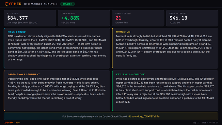Click the BULLISH status badge
Image resolution: width=222 pixels, height=125 pixels.
[67, 4]
